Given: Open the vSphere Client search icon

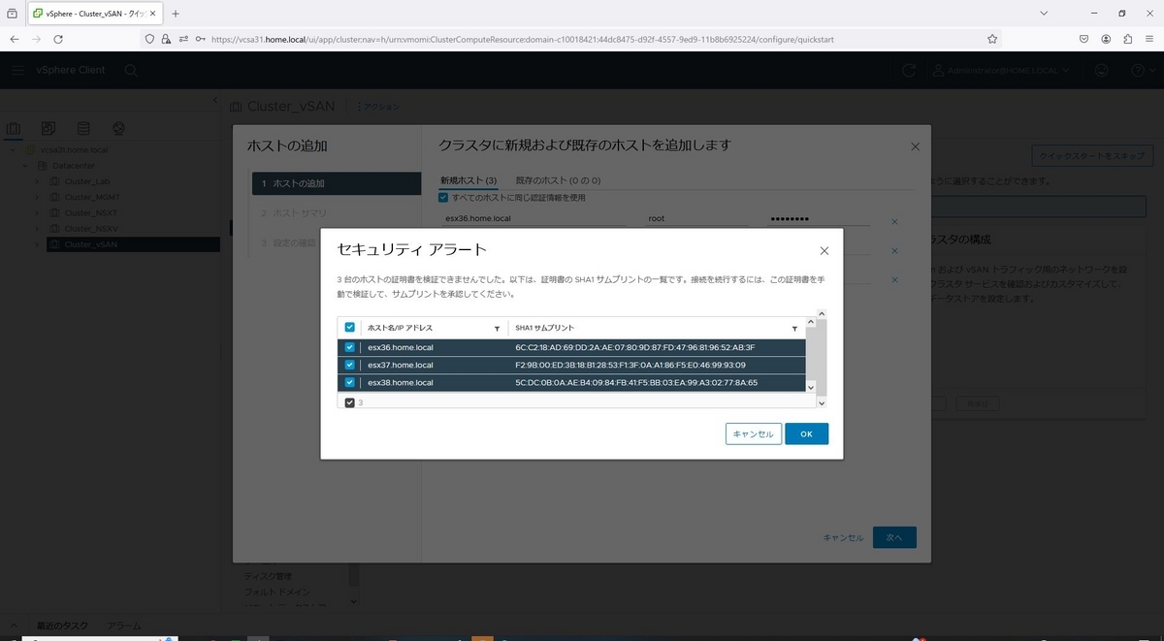Looking at the screenshot, I should coord(131,70).
